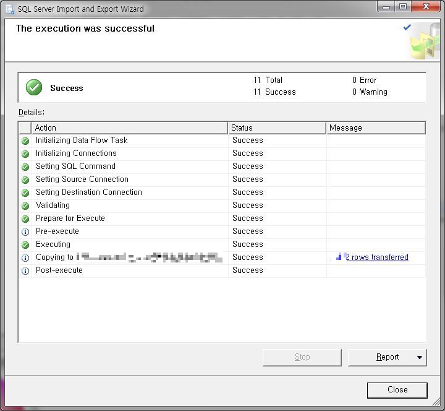445x411 pixels.
Task: Select the Initializing Data Flow Task row text
Action: [x=82, y=140]
